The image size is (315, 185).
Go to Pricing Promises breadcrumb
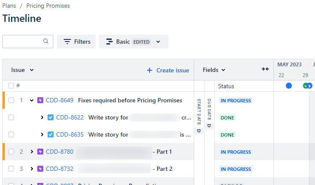(48, 6)
